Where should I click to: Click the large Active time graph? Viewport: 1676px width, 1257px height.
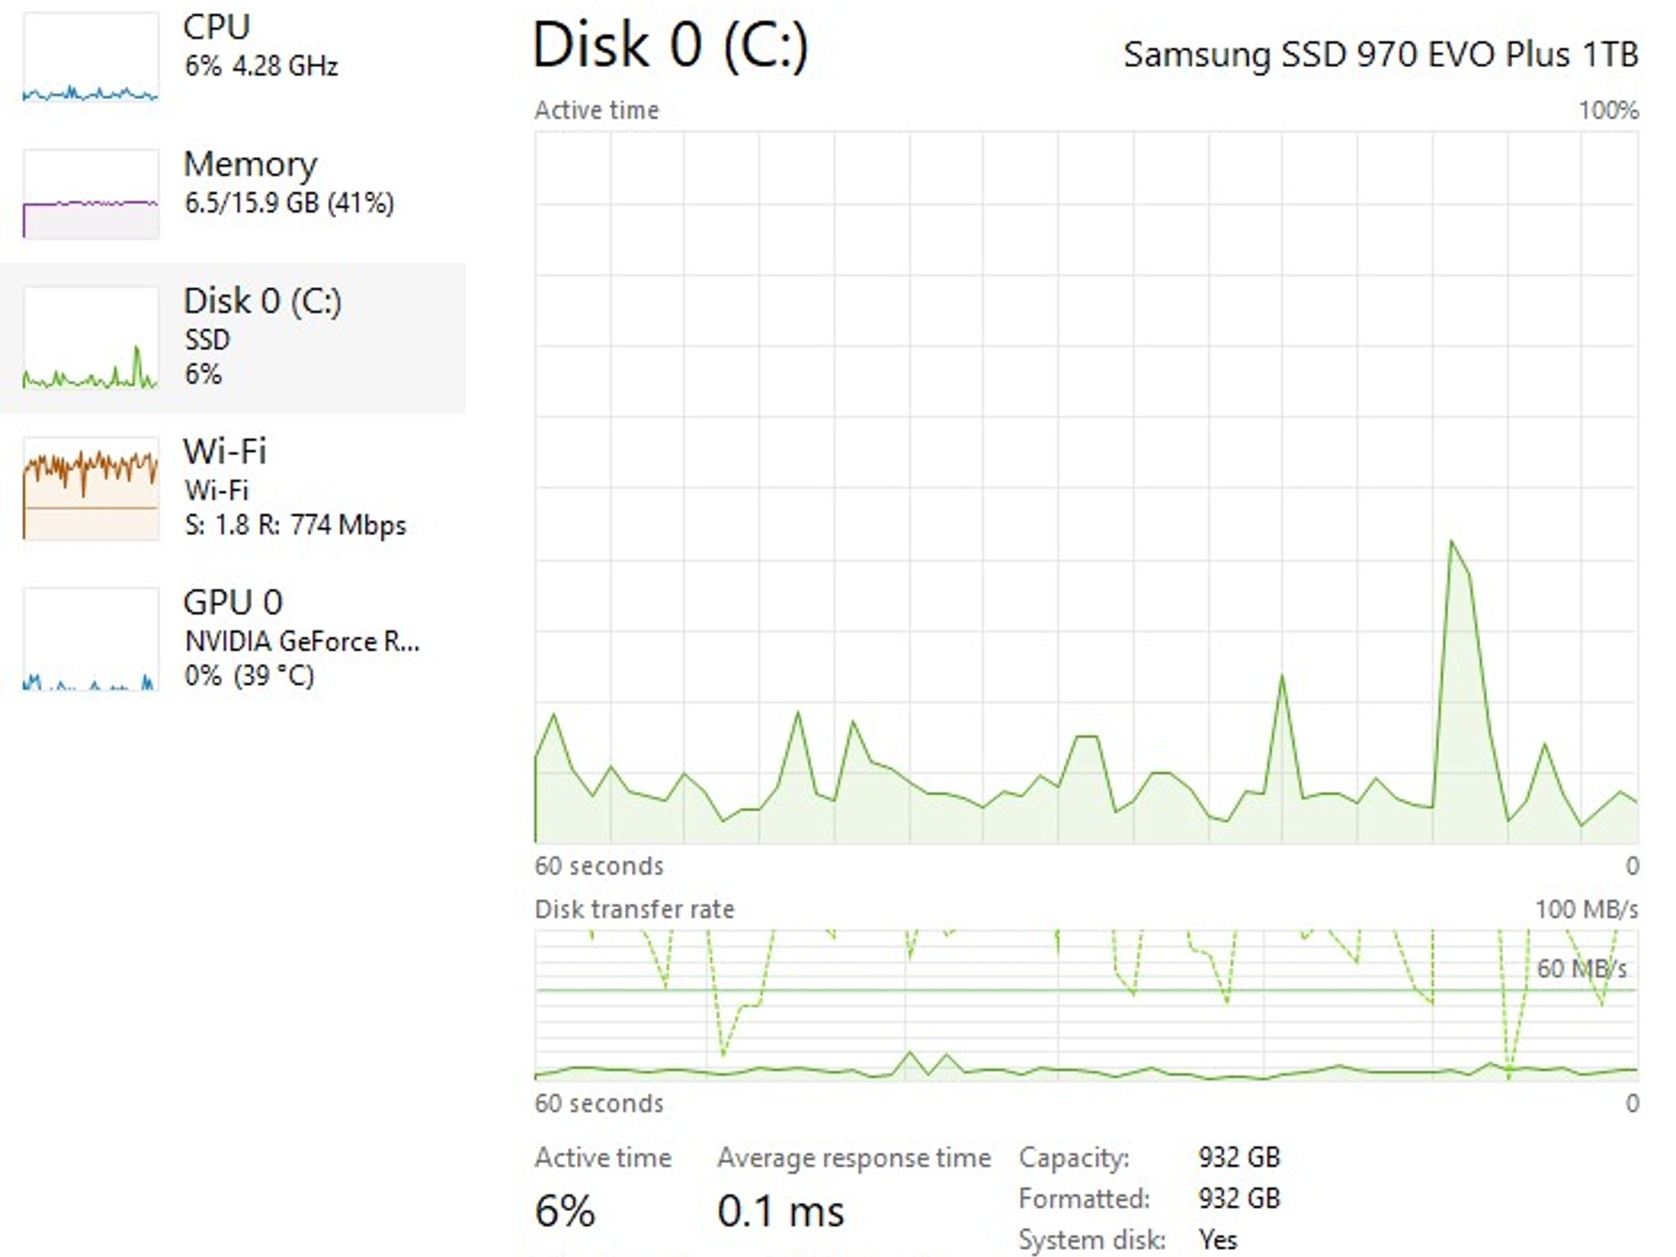coord(1086,488)
